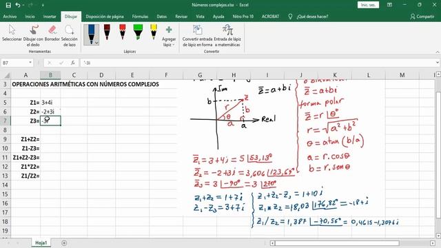Click cell B6 containing -2+3i
Image resolution: width=441 pixels, height=248 pixels.
pyautogui.click(x=50, y=112)
